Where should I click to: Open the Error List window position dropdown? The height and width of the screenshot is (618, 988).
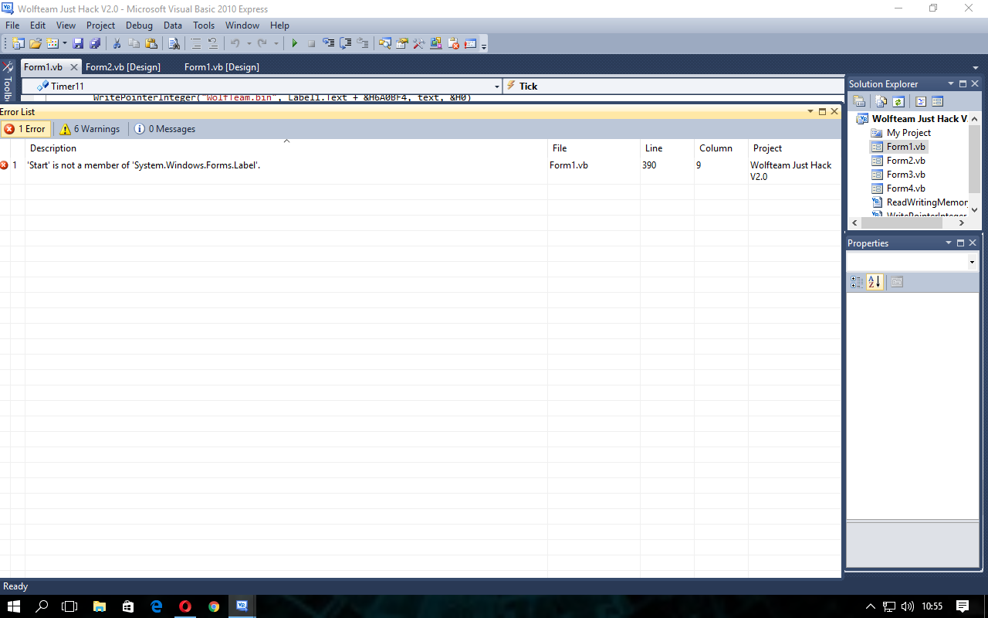pos(810,112)
